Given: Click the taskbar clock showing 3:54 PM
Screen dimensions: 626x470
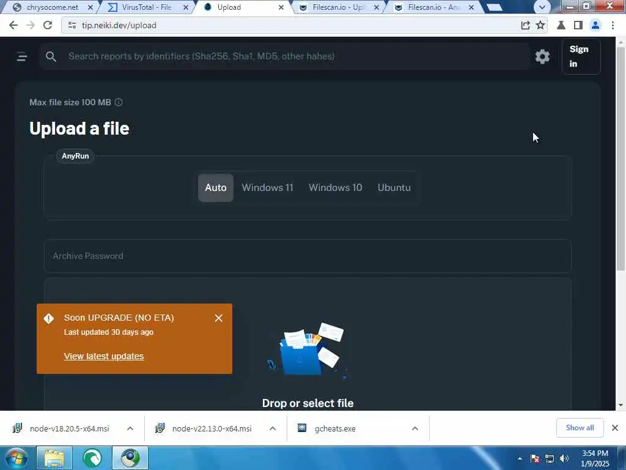Looking at the screenshot, I should coord(595,458).
